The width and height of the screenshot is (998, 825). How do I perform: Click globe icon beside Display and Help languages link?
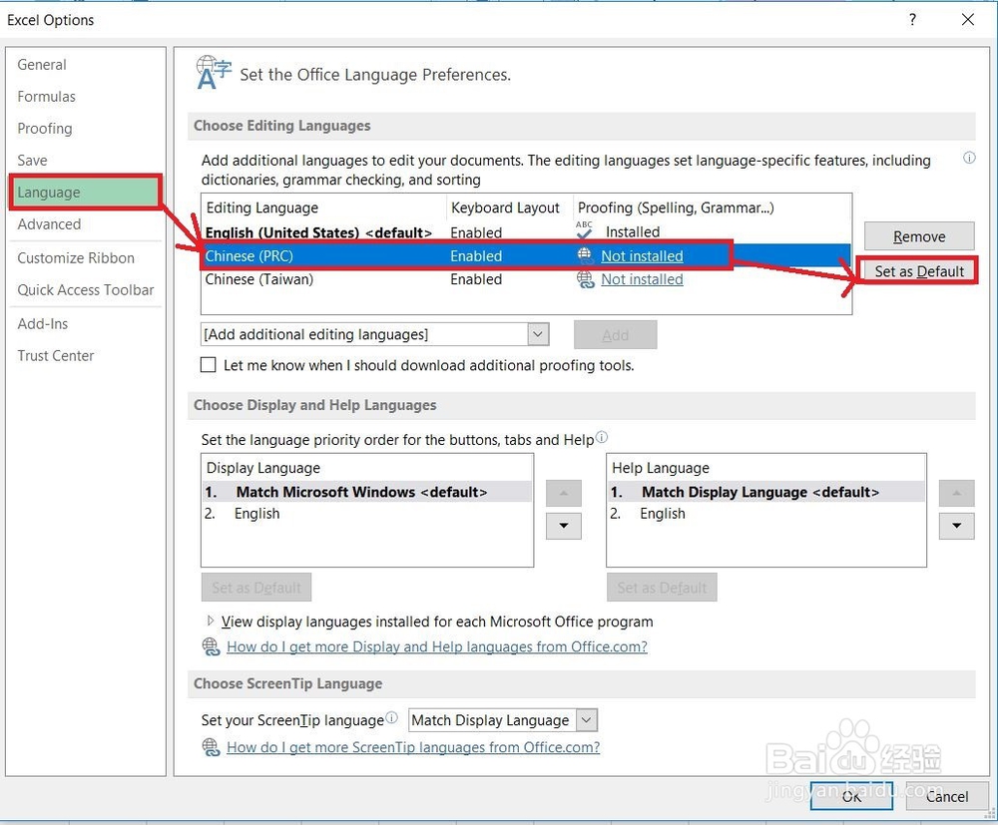pos(211,646)
